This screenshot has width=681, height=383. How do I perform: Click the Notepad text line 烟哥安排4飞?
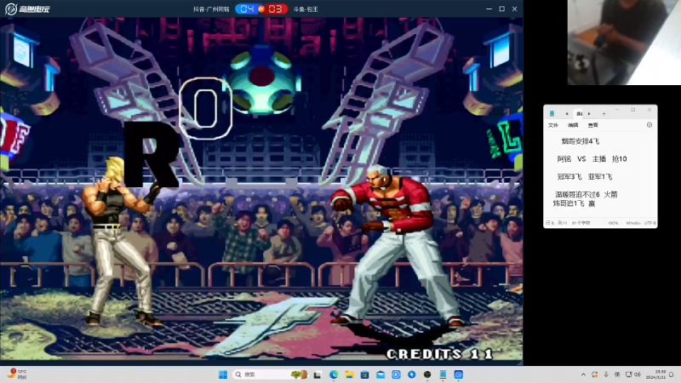(581, 141)
